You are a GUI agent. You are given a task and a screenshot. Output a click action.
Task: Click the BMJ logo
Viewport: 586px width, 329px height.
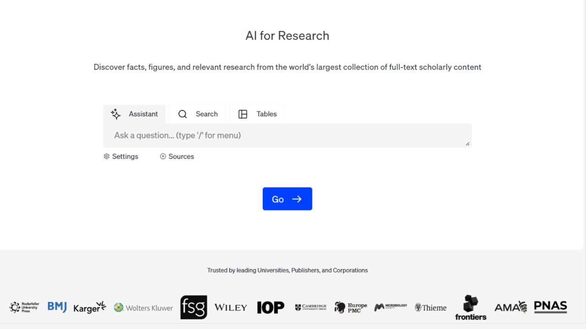[57, 307]
